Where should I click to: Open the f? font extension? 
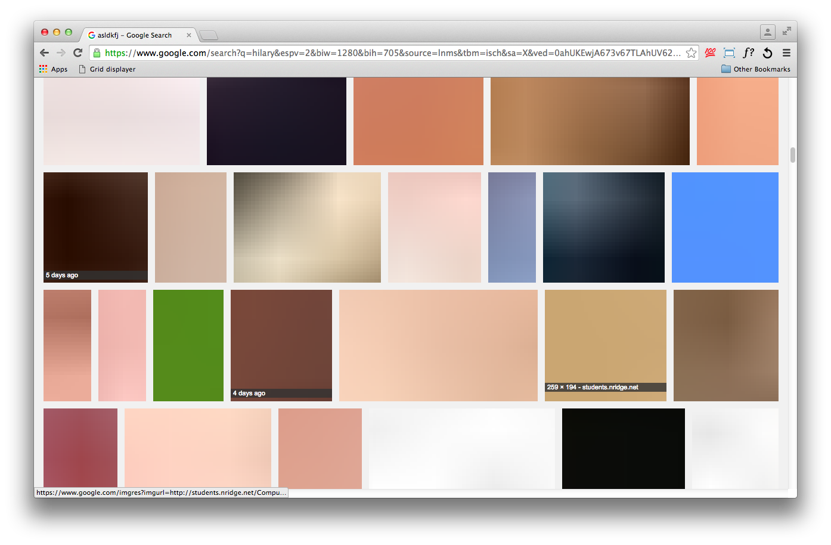(748, 53)
